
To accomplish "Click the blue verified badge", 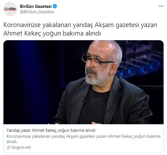I will [x=55, y=6].
